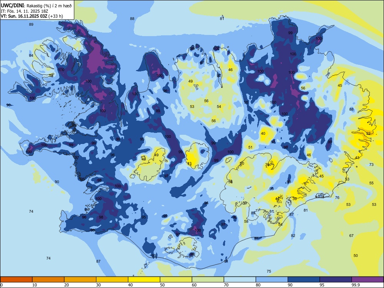This screenshot has height=288, width=384.
Task: Click the map value '67' over the southeast sea
Action: coord(351,236)
